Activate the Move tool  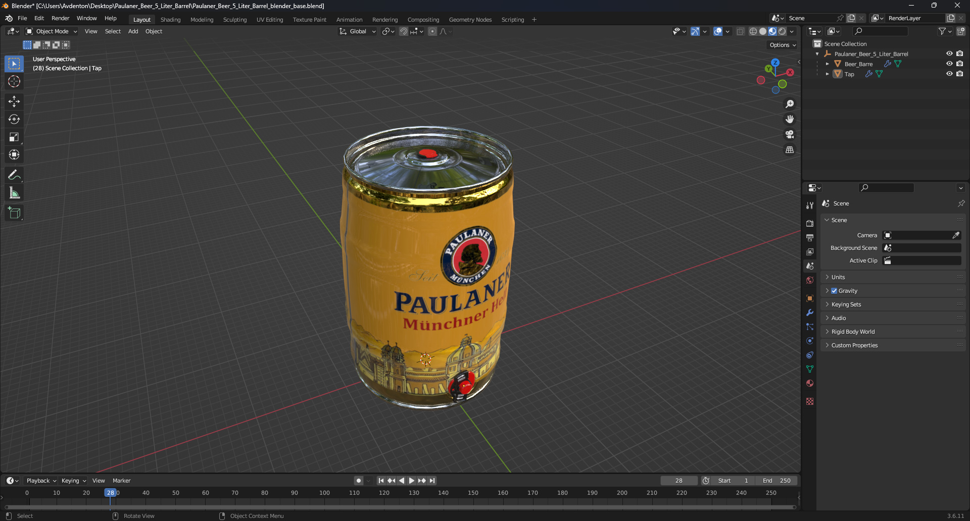click(x=14, y=101)
